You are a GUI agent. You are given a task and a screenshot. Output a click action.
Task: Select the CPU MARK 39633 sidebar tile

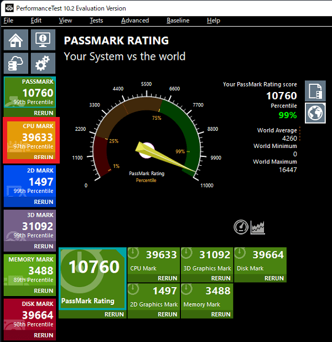point(31,137)
